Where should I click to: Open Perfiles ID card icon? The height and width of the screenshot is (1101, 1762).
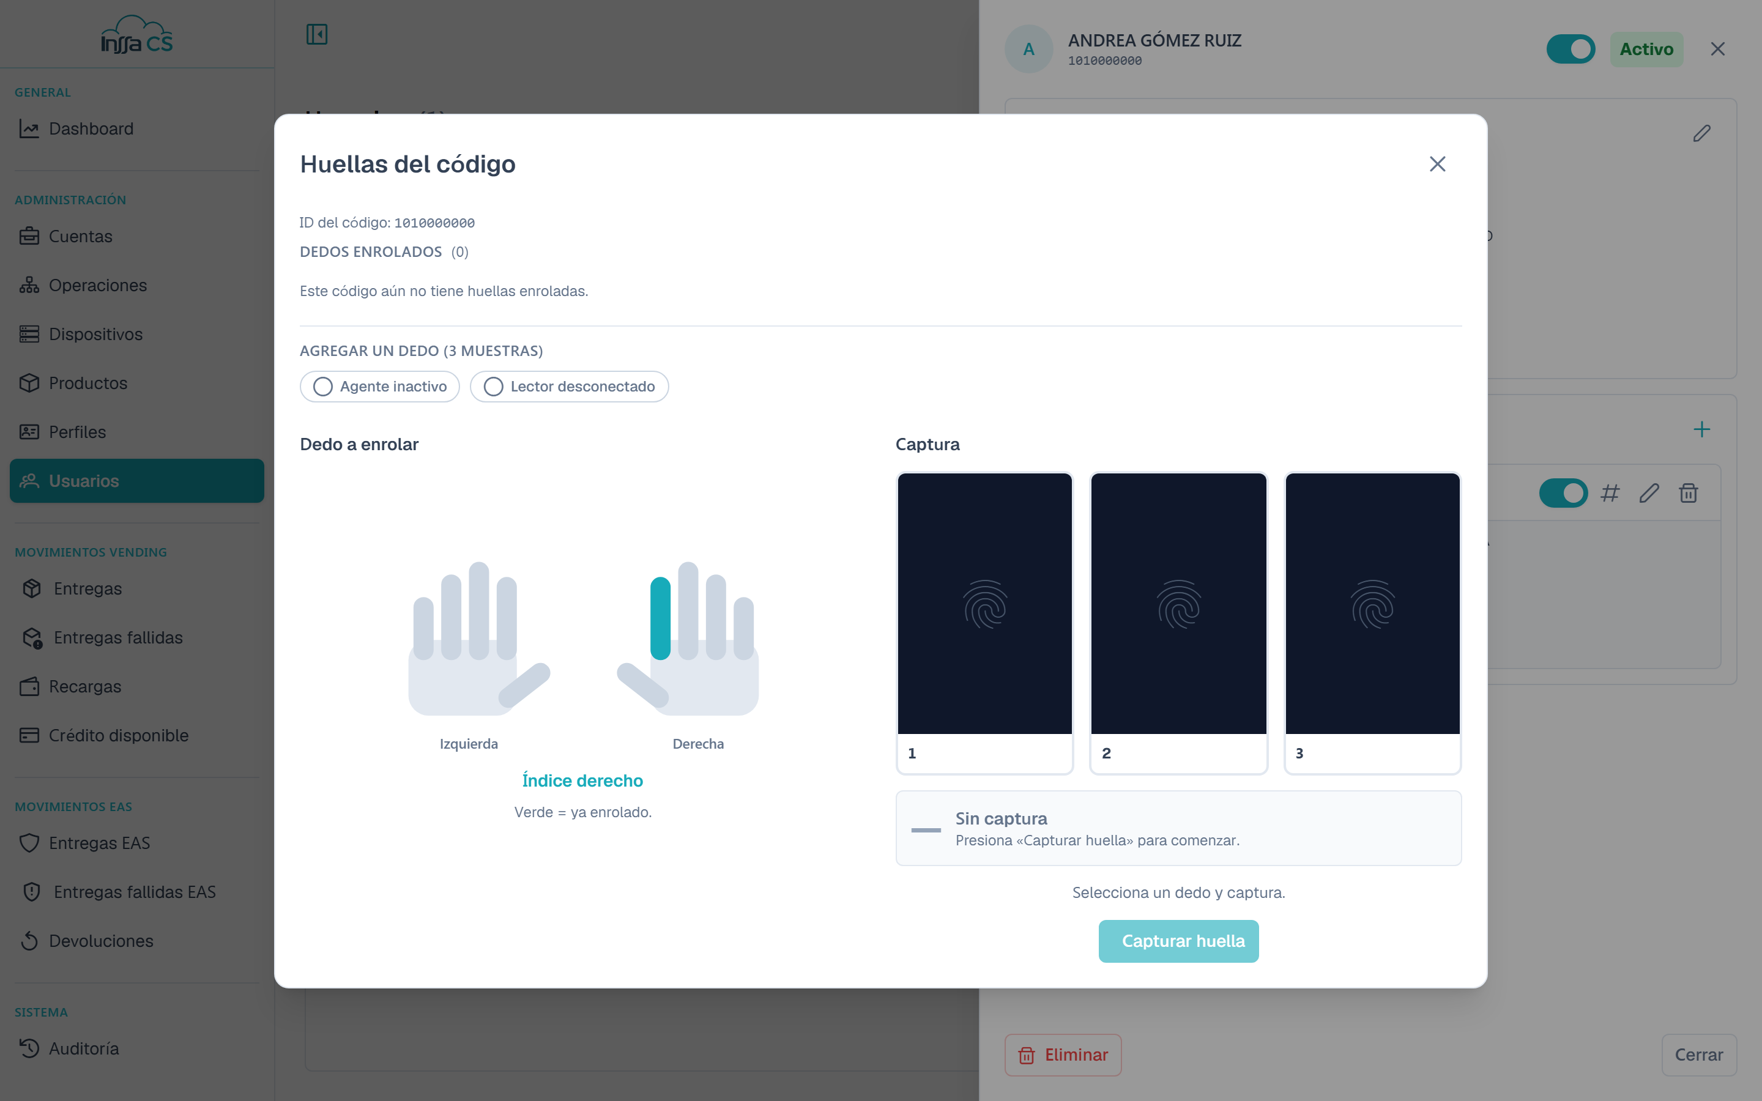tap(29, 432)
